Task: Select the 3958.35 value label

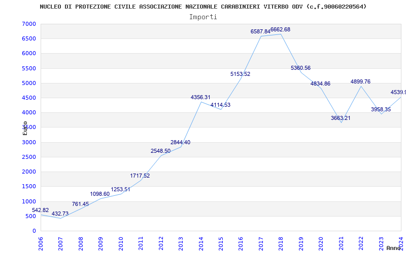Action: coord(381,109)
